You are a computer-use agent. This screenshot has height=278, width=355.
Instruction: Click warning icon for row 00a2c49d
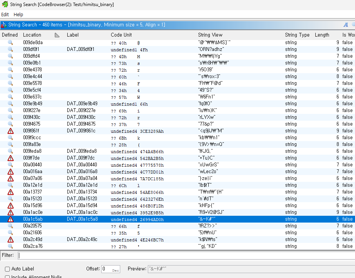click(11, 240)
